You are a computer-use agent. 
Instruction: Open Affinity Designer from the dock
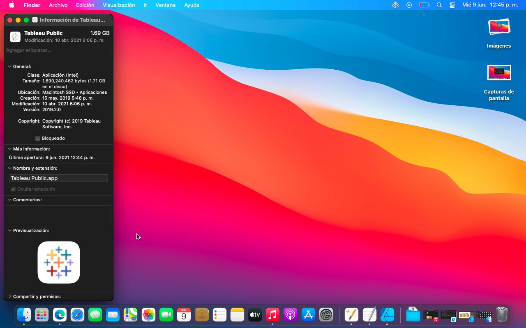click(387, 314)
